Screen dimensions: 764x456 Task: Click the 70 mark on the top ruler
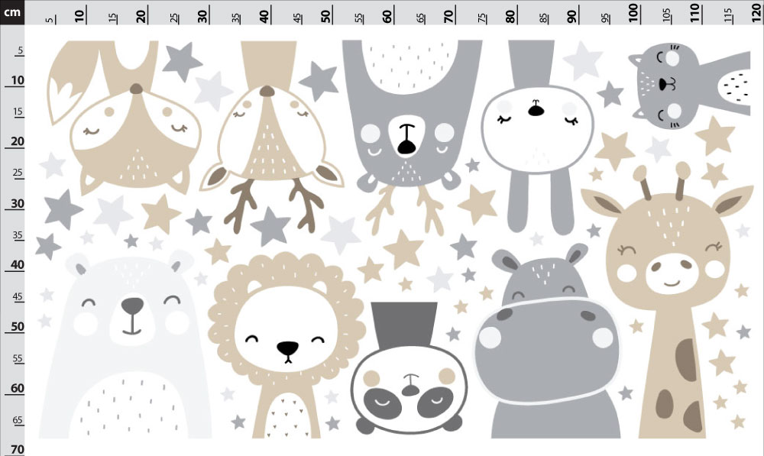(x=449, y=15)
